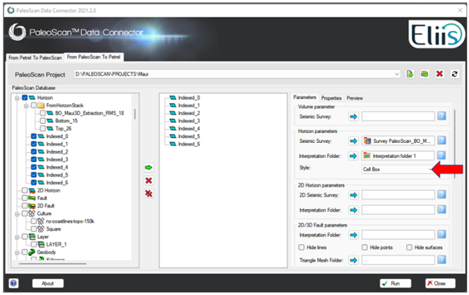This screenshot has height=295, width=469.
Task: Click Indexed_6 horizon icon in middle list
Action: 173,144
